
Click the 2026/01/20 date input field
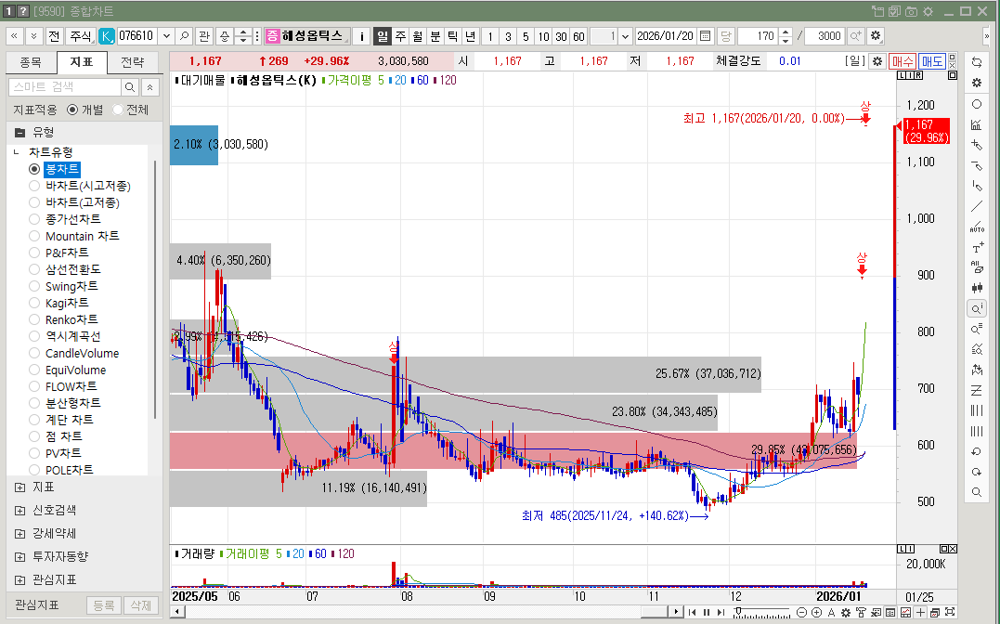(x=666, y=36)
